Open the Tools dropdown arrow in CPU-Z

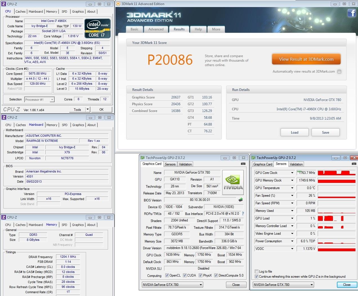[x=88, y=109]
